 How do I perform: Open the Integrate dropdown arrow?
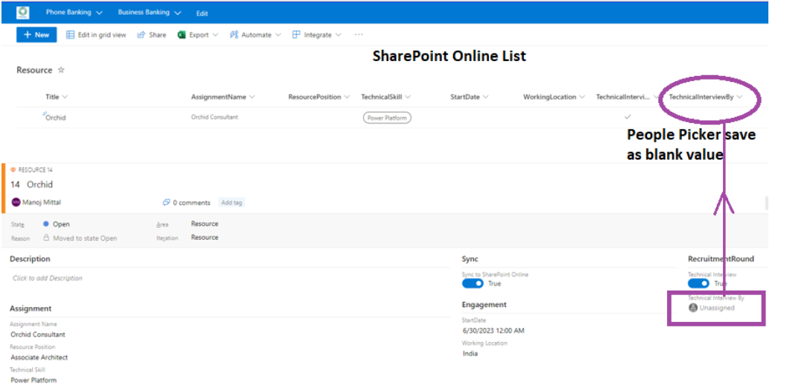point(338,34)
